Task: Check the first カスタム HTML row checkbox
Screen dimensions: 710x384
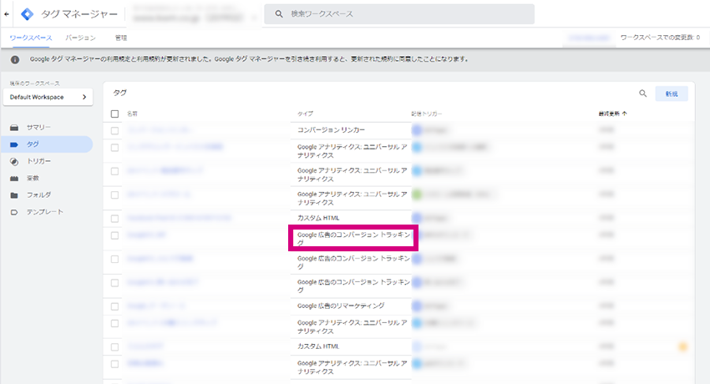Action: [115, 219]
